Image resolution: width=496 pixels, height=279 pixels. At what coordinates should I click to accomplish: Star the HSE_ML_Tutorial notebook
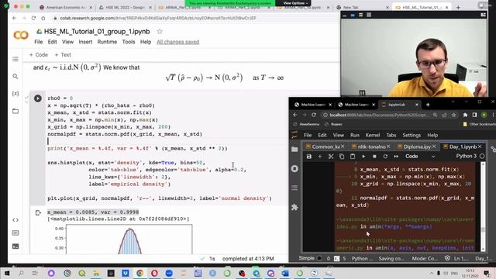click(x=160, y=31)
